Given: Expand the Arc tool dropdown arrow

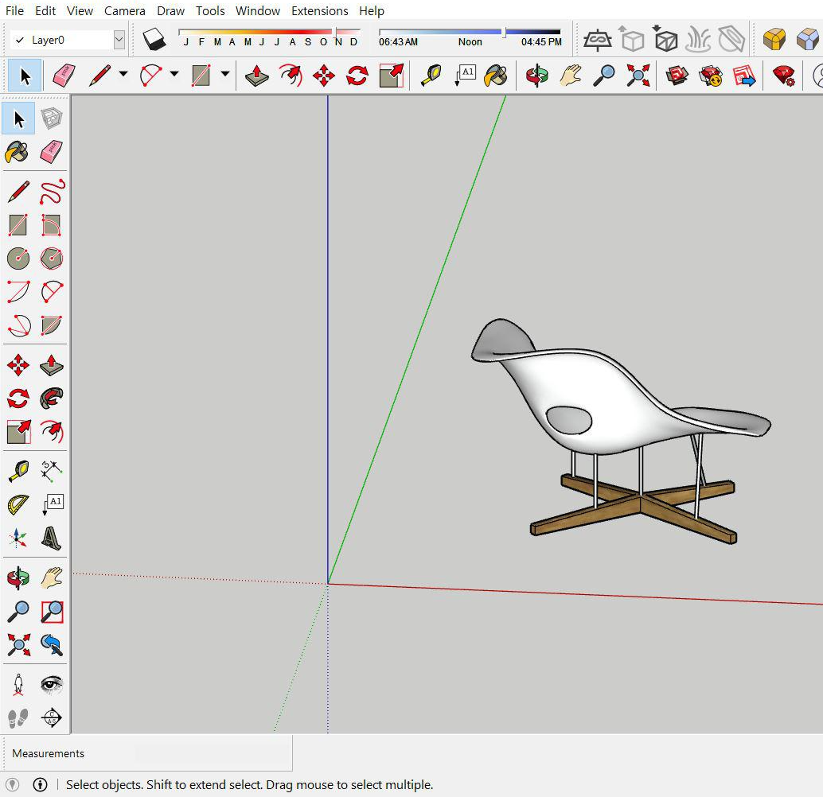Looking at the screenshot, I should pos(174,75).
